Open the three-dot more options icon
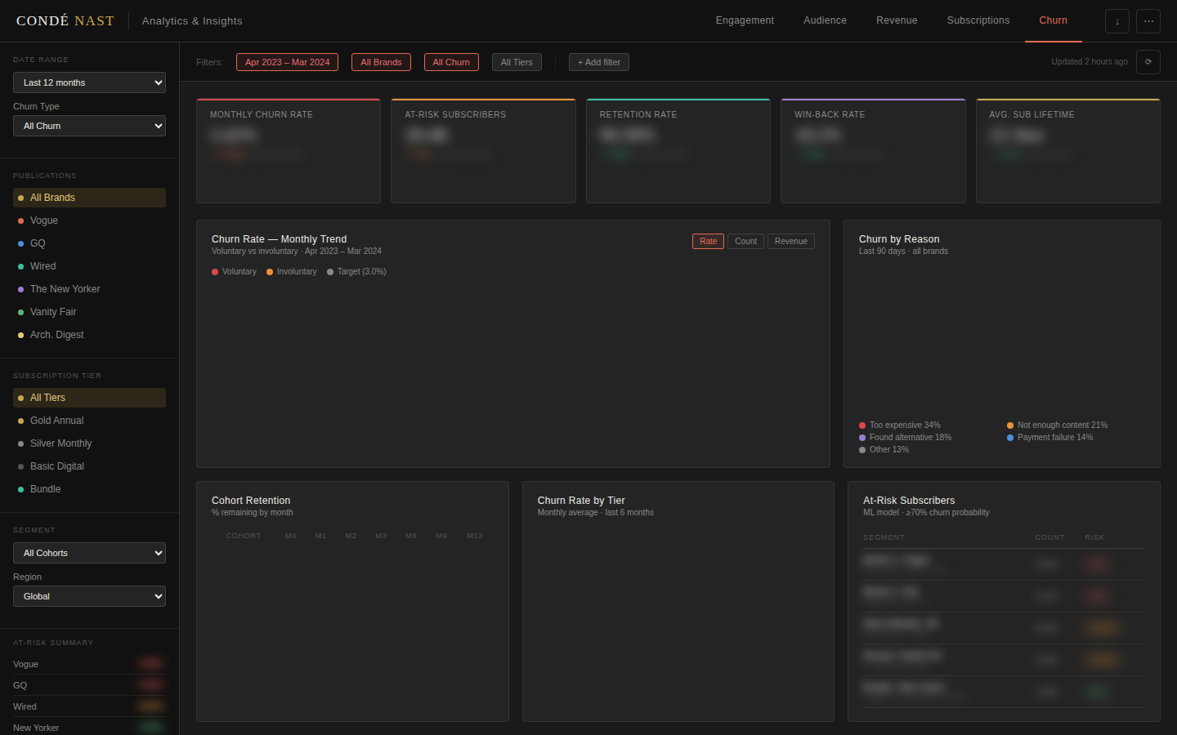This screenshot has height=735, width=1177. [x=1148, y=21]
